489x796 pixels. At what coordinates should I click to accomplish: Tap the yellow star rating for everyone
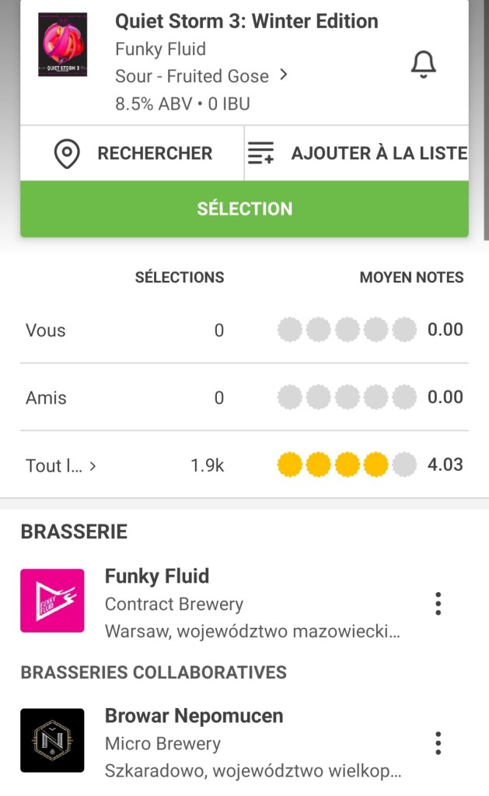347,465
